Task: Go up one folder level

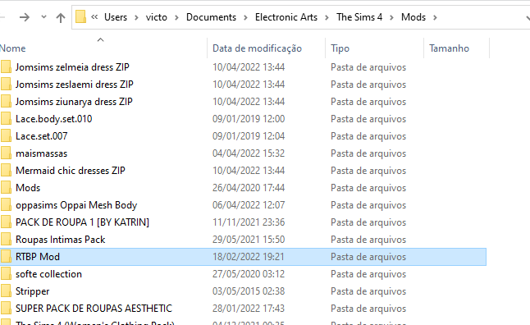Action: pos(61,17)
